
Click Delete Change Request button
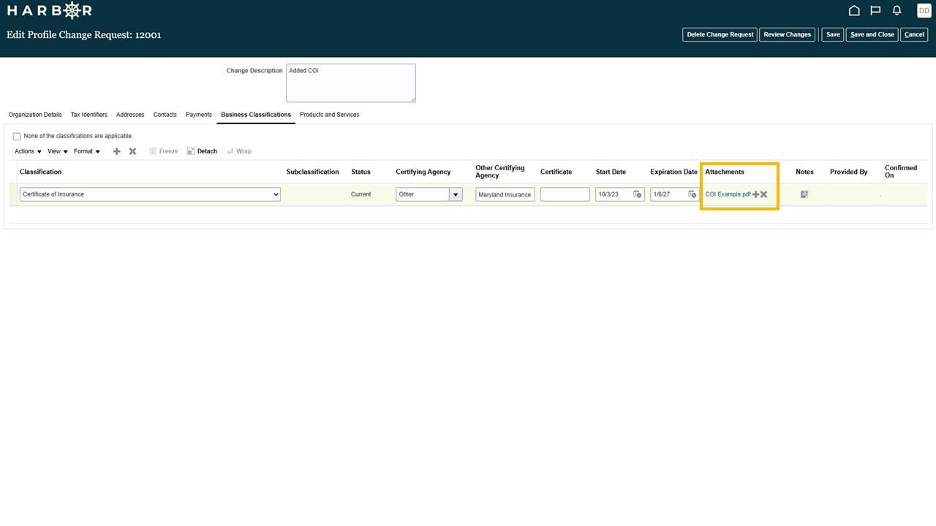720,34
